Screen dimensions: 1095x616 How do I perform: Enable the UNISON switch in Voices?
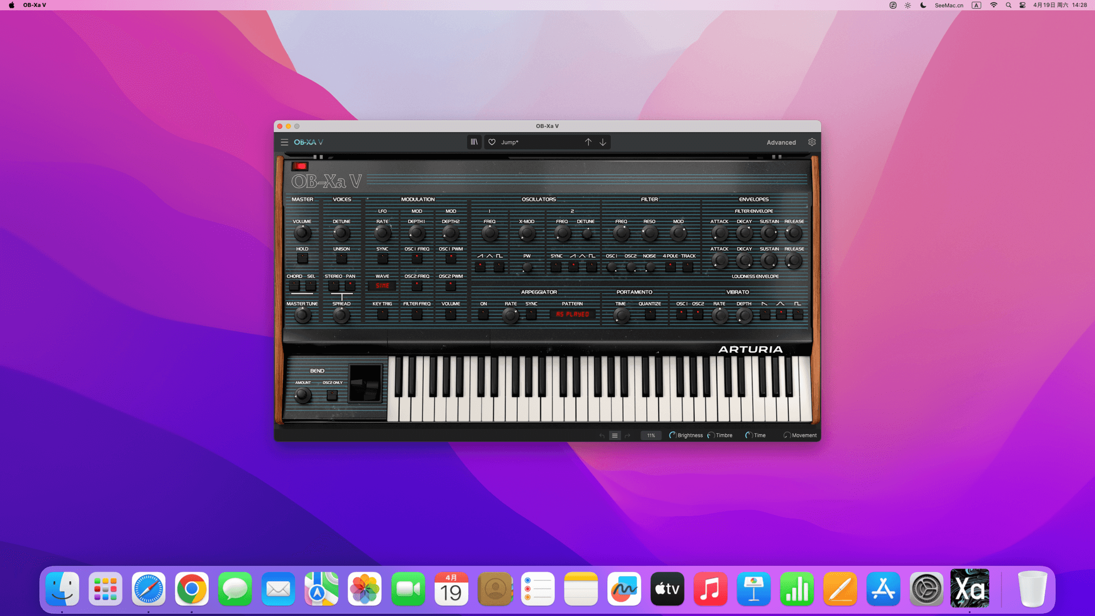pos(341,258)
